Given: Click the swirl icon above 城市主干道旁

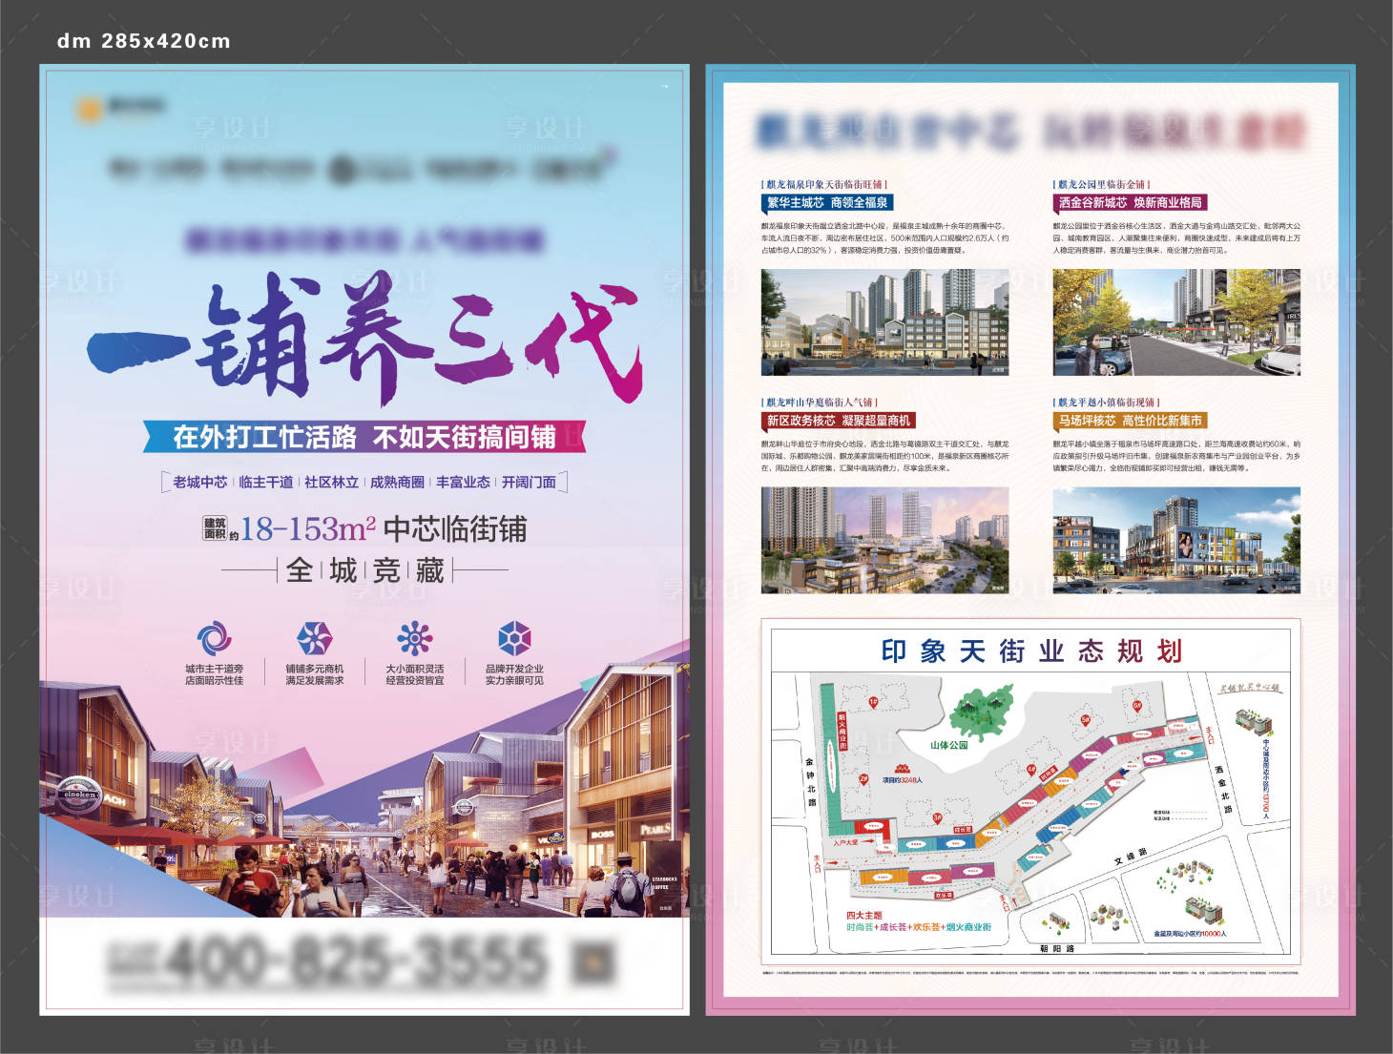Looking at the screenshot, I should coord(214,638).
